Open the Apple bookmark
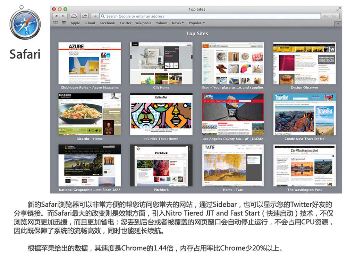Screen dimensions: 347x260 [75, 23]
